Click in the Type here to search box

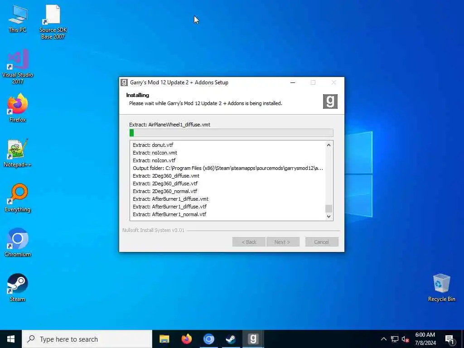(x=87, y=339)
